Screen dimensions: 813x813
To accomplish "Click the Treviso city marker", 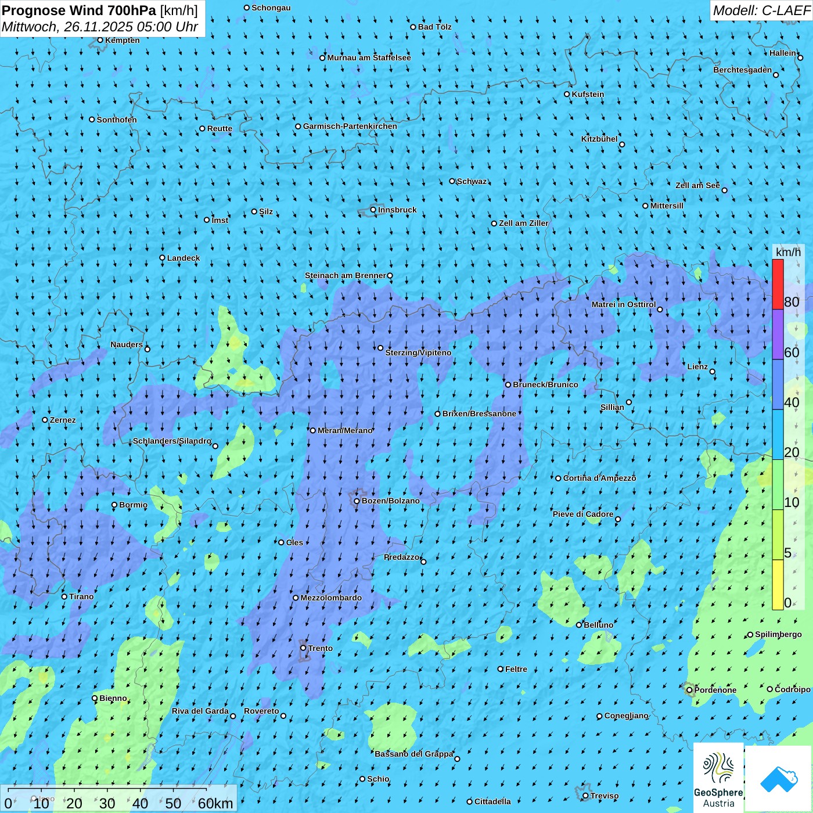I will pyautogui.click(x=585, y=796).
